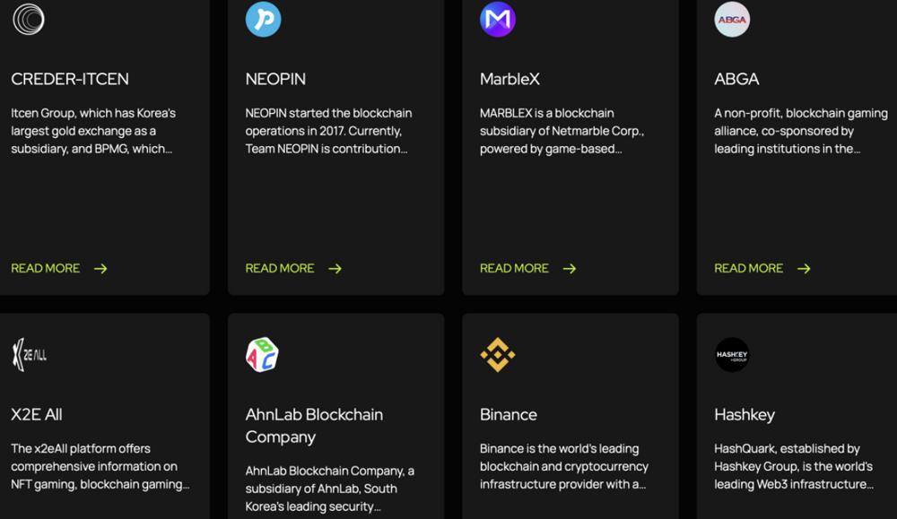897x519 pixels.
Task: Select the AhnLab Blockchain Company heading
Action: (x=314, y=425)
